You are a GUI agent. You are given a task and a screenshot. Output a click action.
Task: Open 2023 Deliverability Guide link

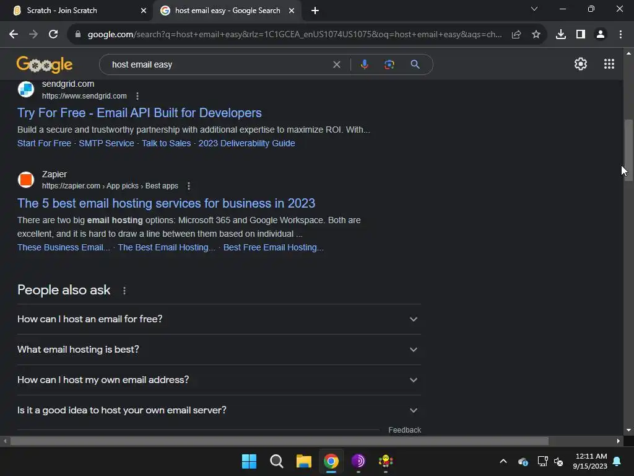[x=246, y=143]
